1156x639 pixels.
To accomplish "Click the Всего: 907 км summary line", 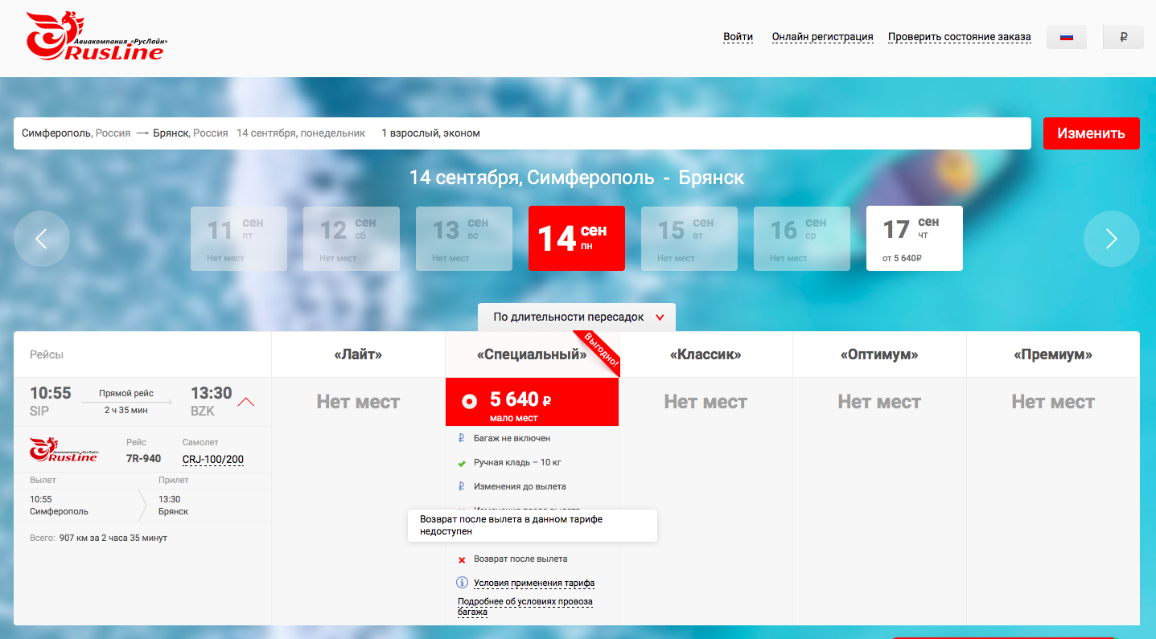I will pos(98,538).
